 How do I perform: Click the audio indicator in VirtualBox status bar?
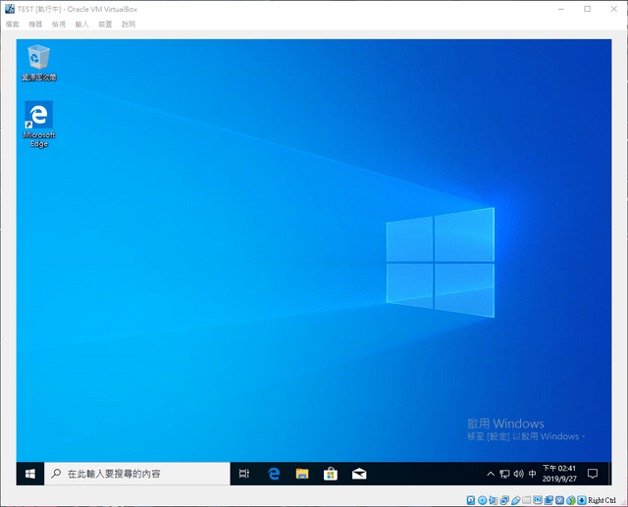pos(493,500)
